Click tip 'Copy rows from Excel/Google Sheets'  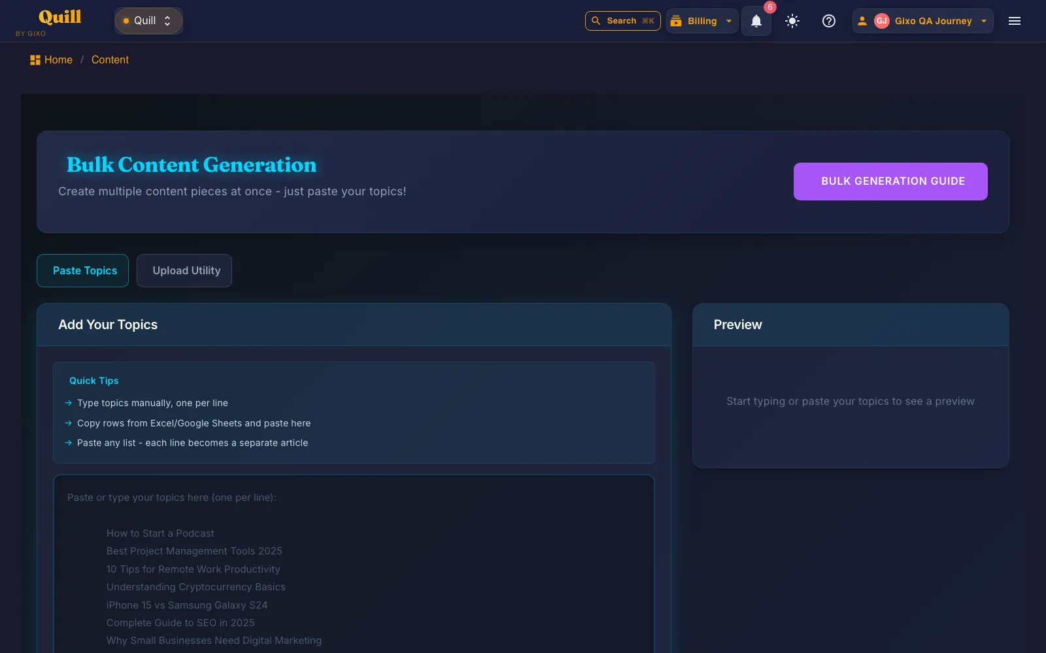[x=194, y=423]
